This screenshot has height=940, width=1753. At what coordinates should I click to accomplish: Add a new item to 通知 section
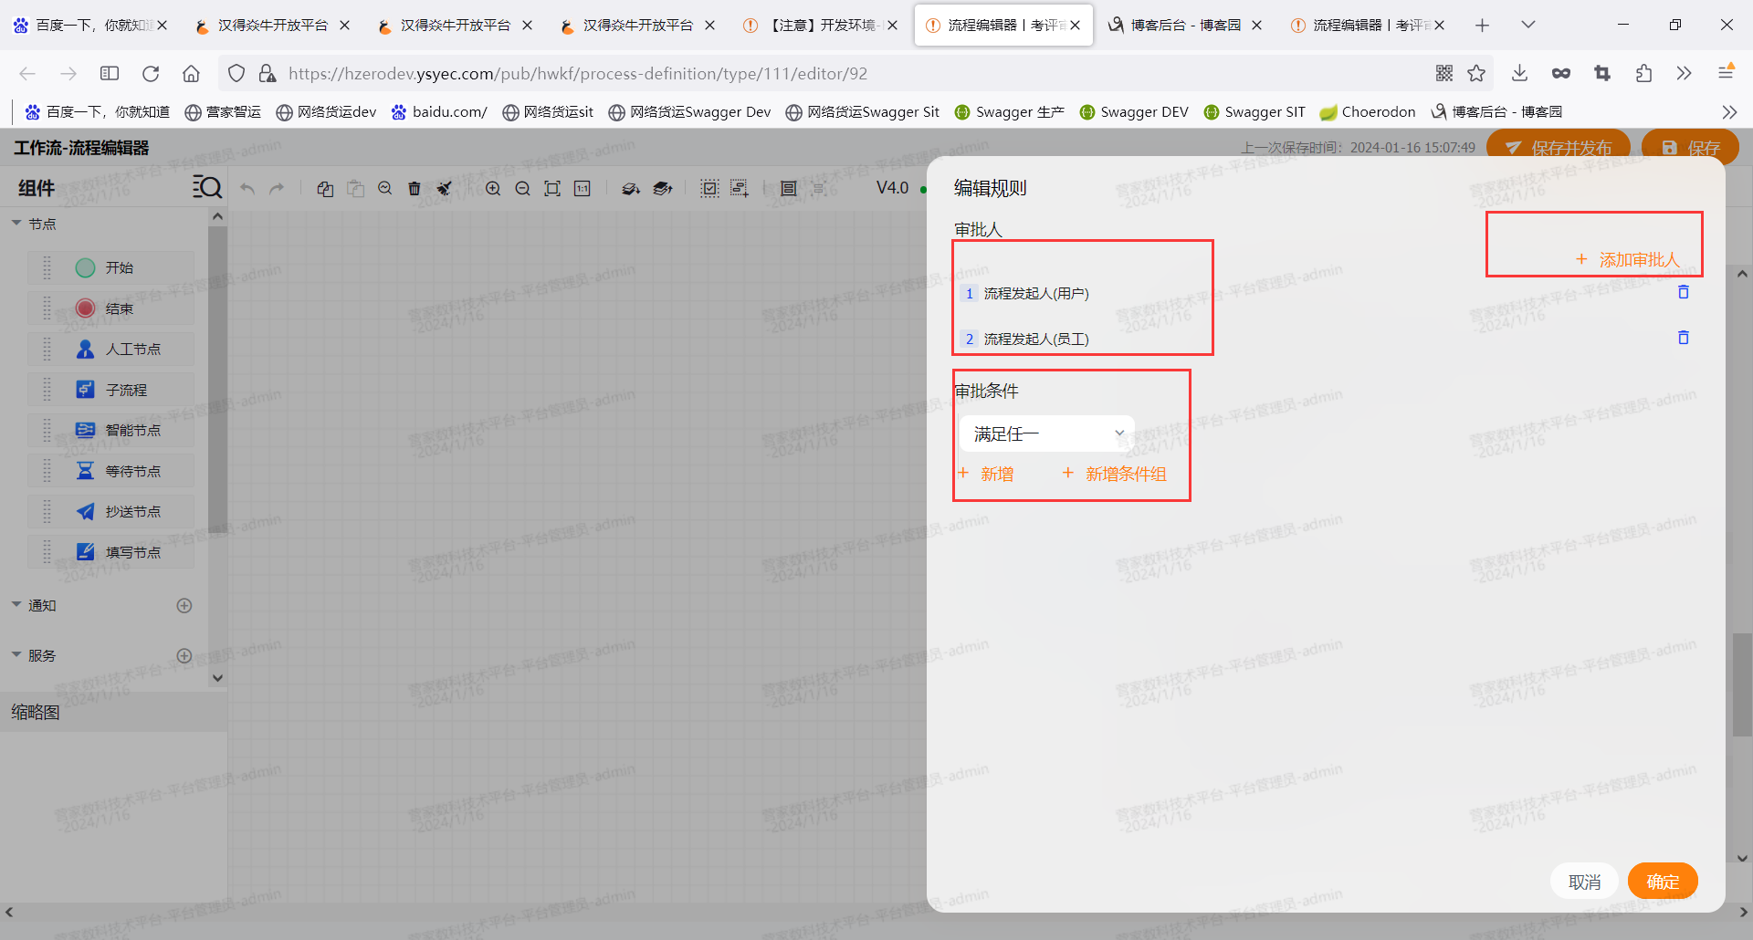(x=184, y=606)
